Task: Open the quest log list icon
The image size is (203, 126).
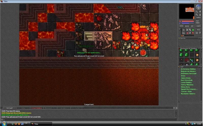Action: 197,33
